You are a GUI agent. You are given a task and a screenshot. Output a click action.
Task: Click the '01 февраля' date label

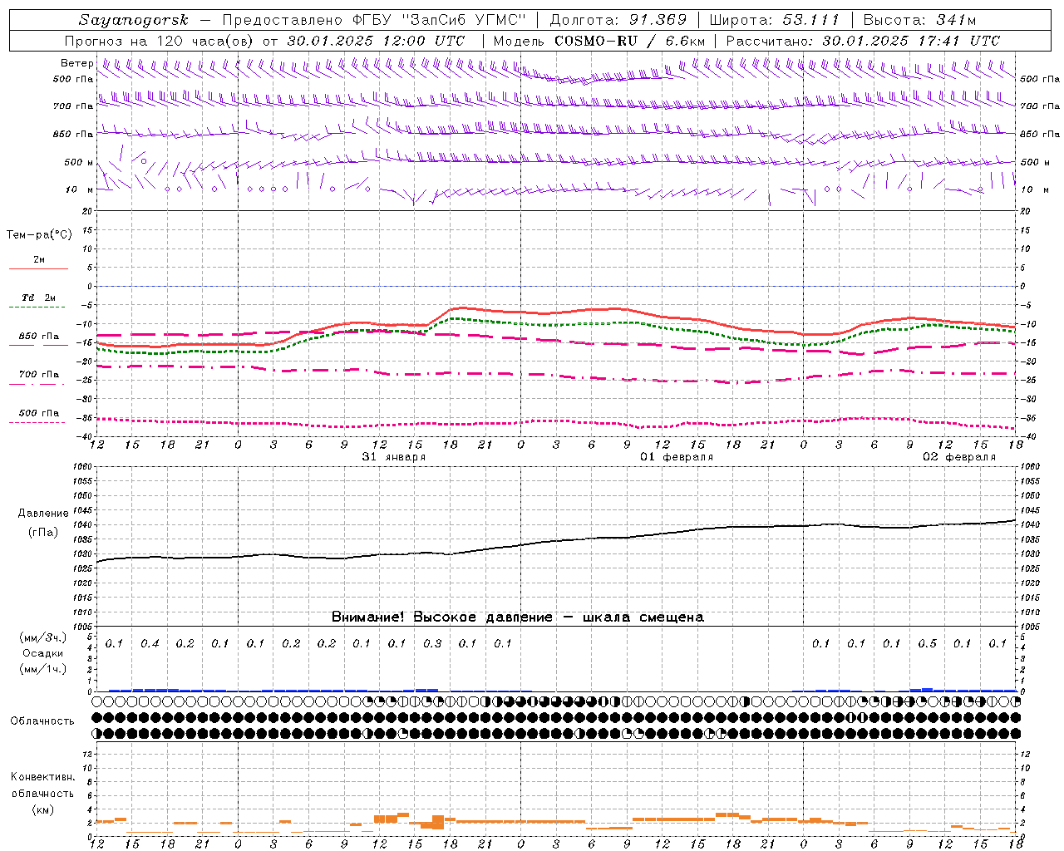(x=677, y=457)
